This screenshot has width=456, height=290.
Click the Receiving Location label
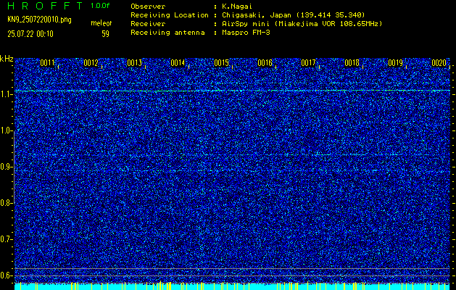tap(170, 15)
